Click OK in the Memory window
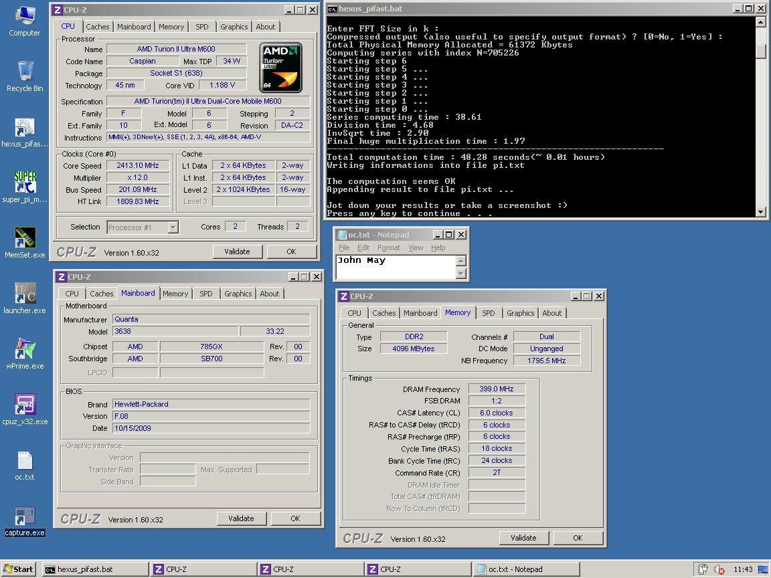Screen dimensions: 771x578 (x=578, y=538)
